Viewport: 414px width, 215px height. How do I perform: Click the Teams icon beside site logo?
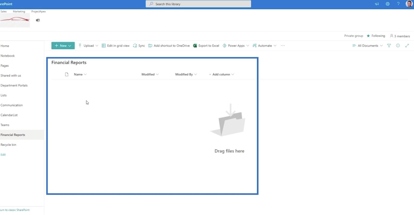click(x=38, y=20)
